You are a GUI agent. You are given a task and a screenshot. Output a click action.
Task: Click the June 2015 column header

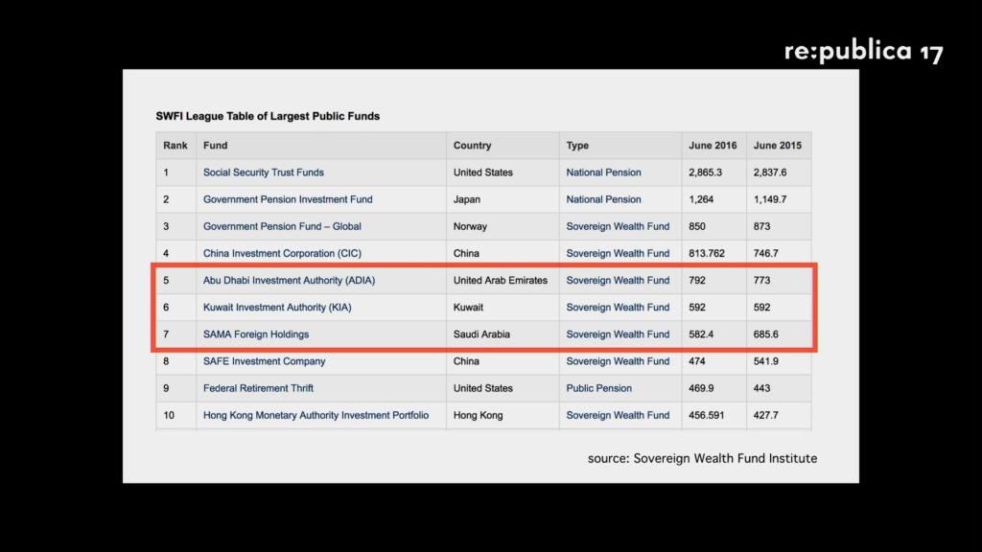tap(777, 146)
